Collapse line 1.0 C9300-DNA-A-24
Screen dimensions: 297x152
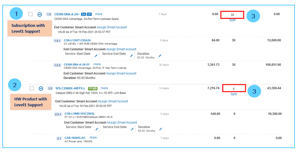coord(40,14)
